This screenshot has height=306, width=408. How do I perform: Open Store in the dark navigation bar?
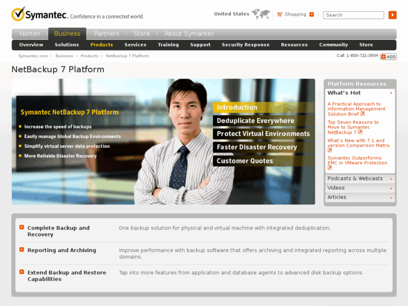(366, 45)
